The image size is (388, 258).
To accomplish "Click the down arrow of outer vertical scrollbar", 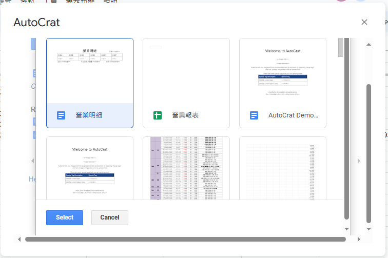I will (368, 229).
